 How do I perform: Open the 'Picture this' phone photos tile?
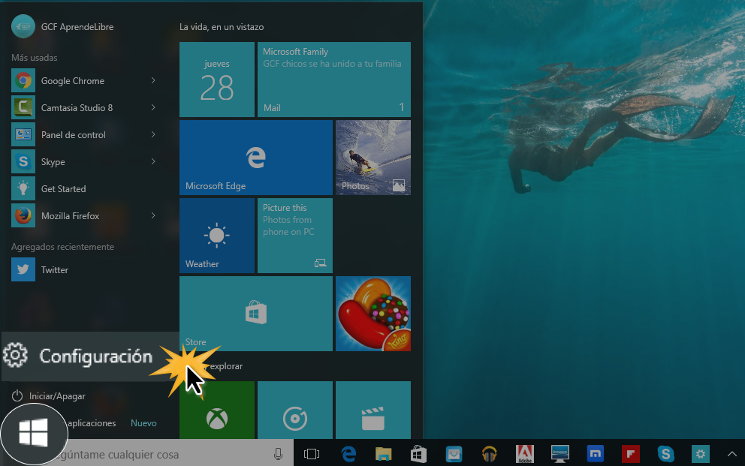point(295,236)
